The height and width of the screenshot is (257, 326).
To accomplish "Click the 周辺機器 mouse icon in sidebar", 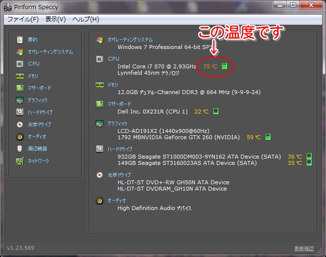I will (x=19, y=148).
